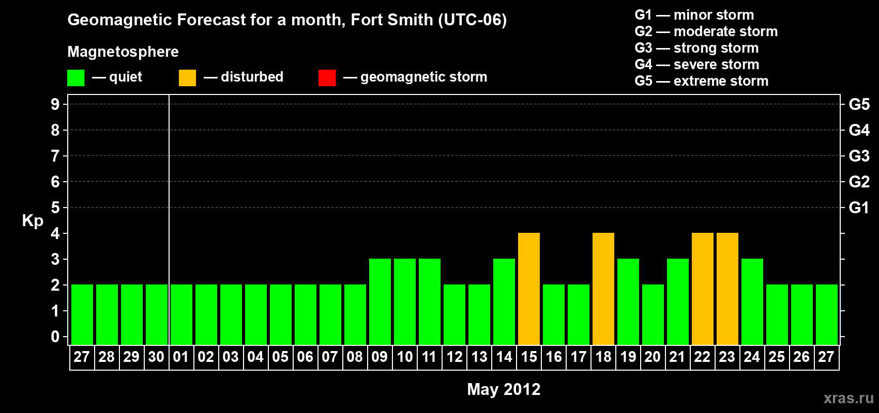Click the Kp value '0' on the axis
This screenshot has width=879, height=413.
click(x=55, y=337)
